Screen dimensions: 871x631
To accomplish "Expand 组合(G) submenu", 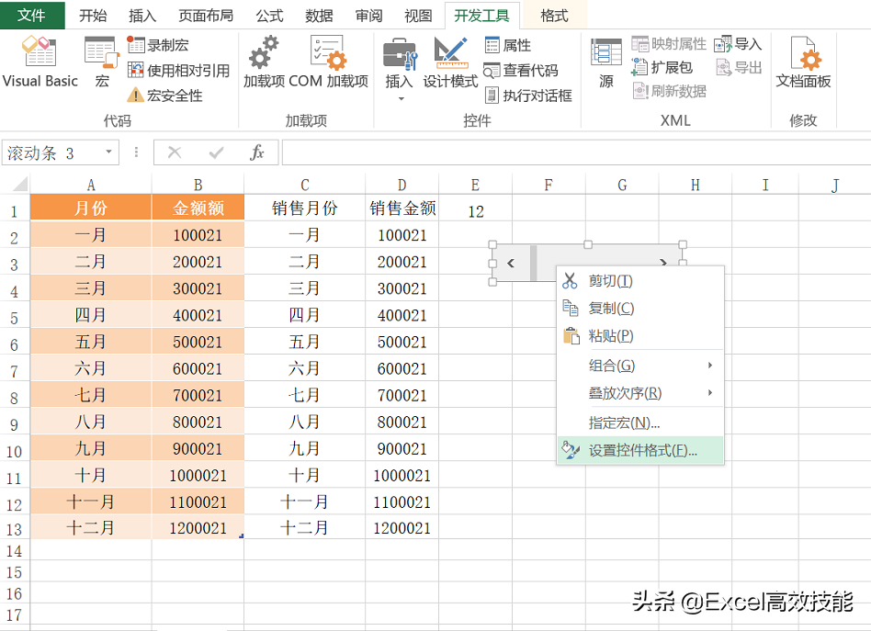I will pos(640,365).
